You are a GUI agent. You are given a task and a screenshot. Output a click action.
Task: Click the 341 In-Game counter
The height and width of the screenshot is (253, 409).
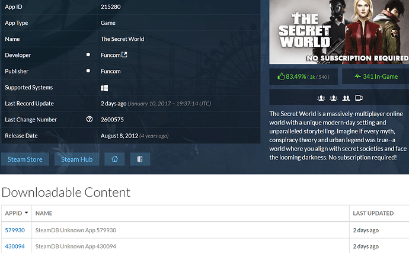(x=376, y=76)
